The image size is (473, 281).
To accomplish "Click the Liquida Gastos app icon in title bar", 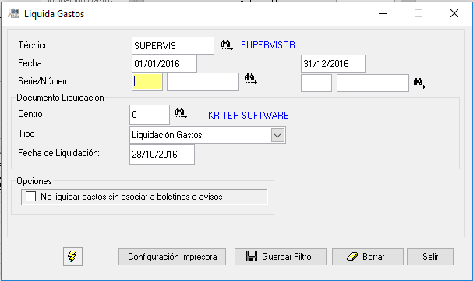I will point(13,13).
